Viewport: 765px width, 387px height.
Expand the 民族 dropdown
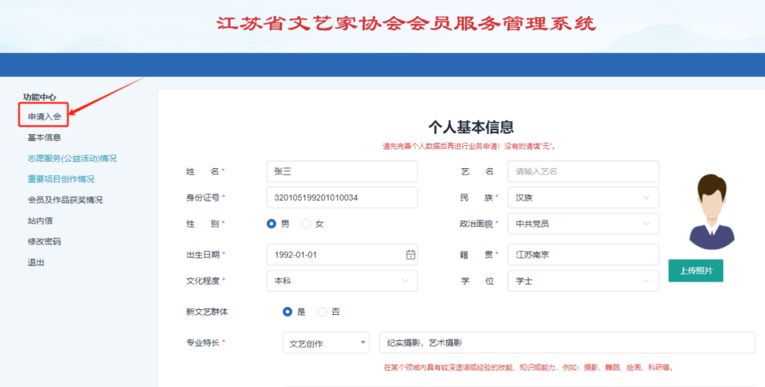point(582,197)
